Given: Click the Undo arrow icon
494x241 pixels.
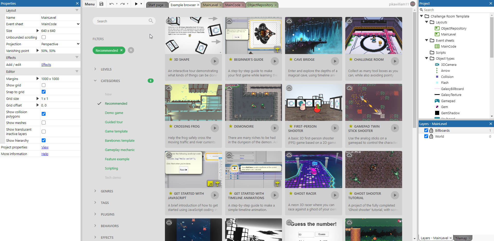Looking at the screenshot, I should coord(111,4).
